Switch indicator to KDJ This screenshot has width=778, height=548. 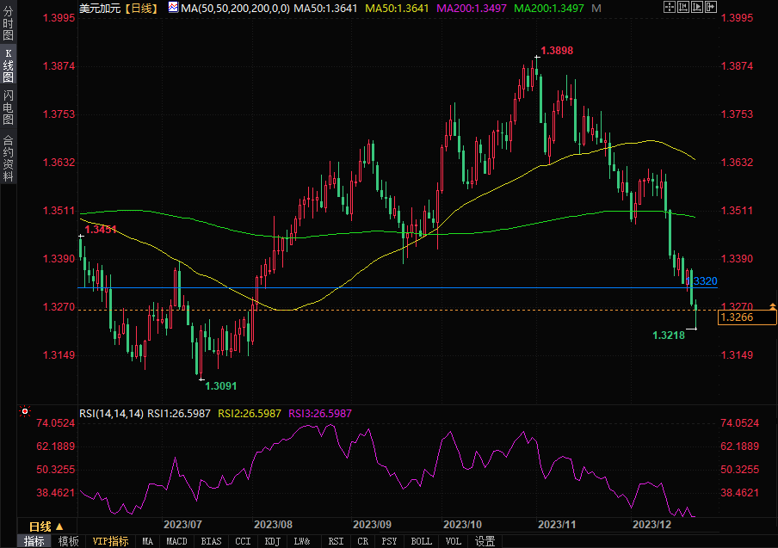tap(272, 541)
